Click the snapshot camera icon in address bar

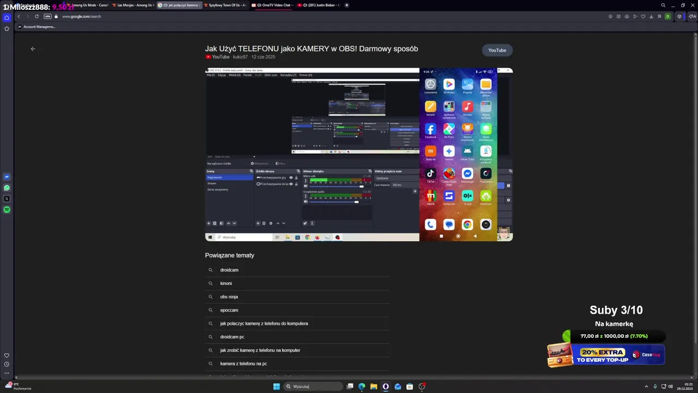(627, 16)
